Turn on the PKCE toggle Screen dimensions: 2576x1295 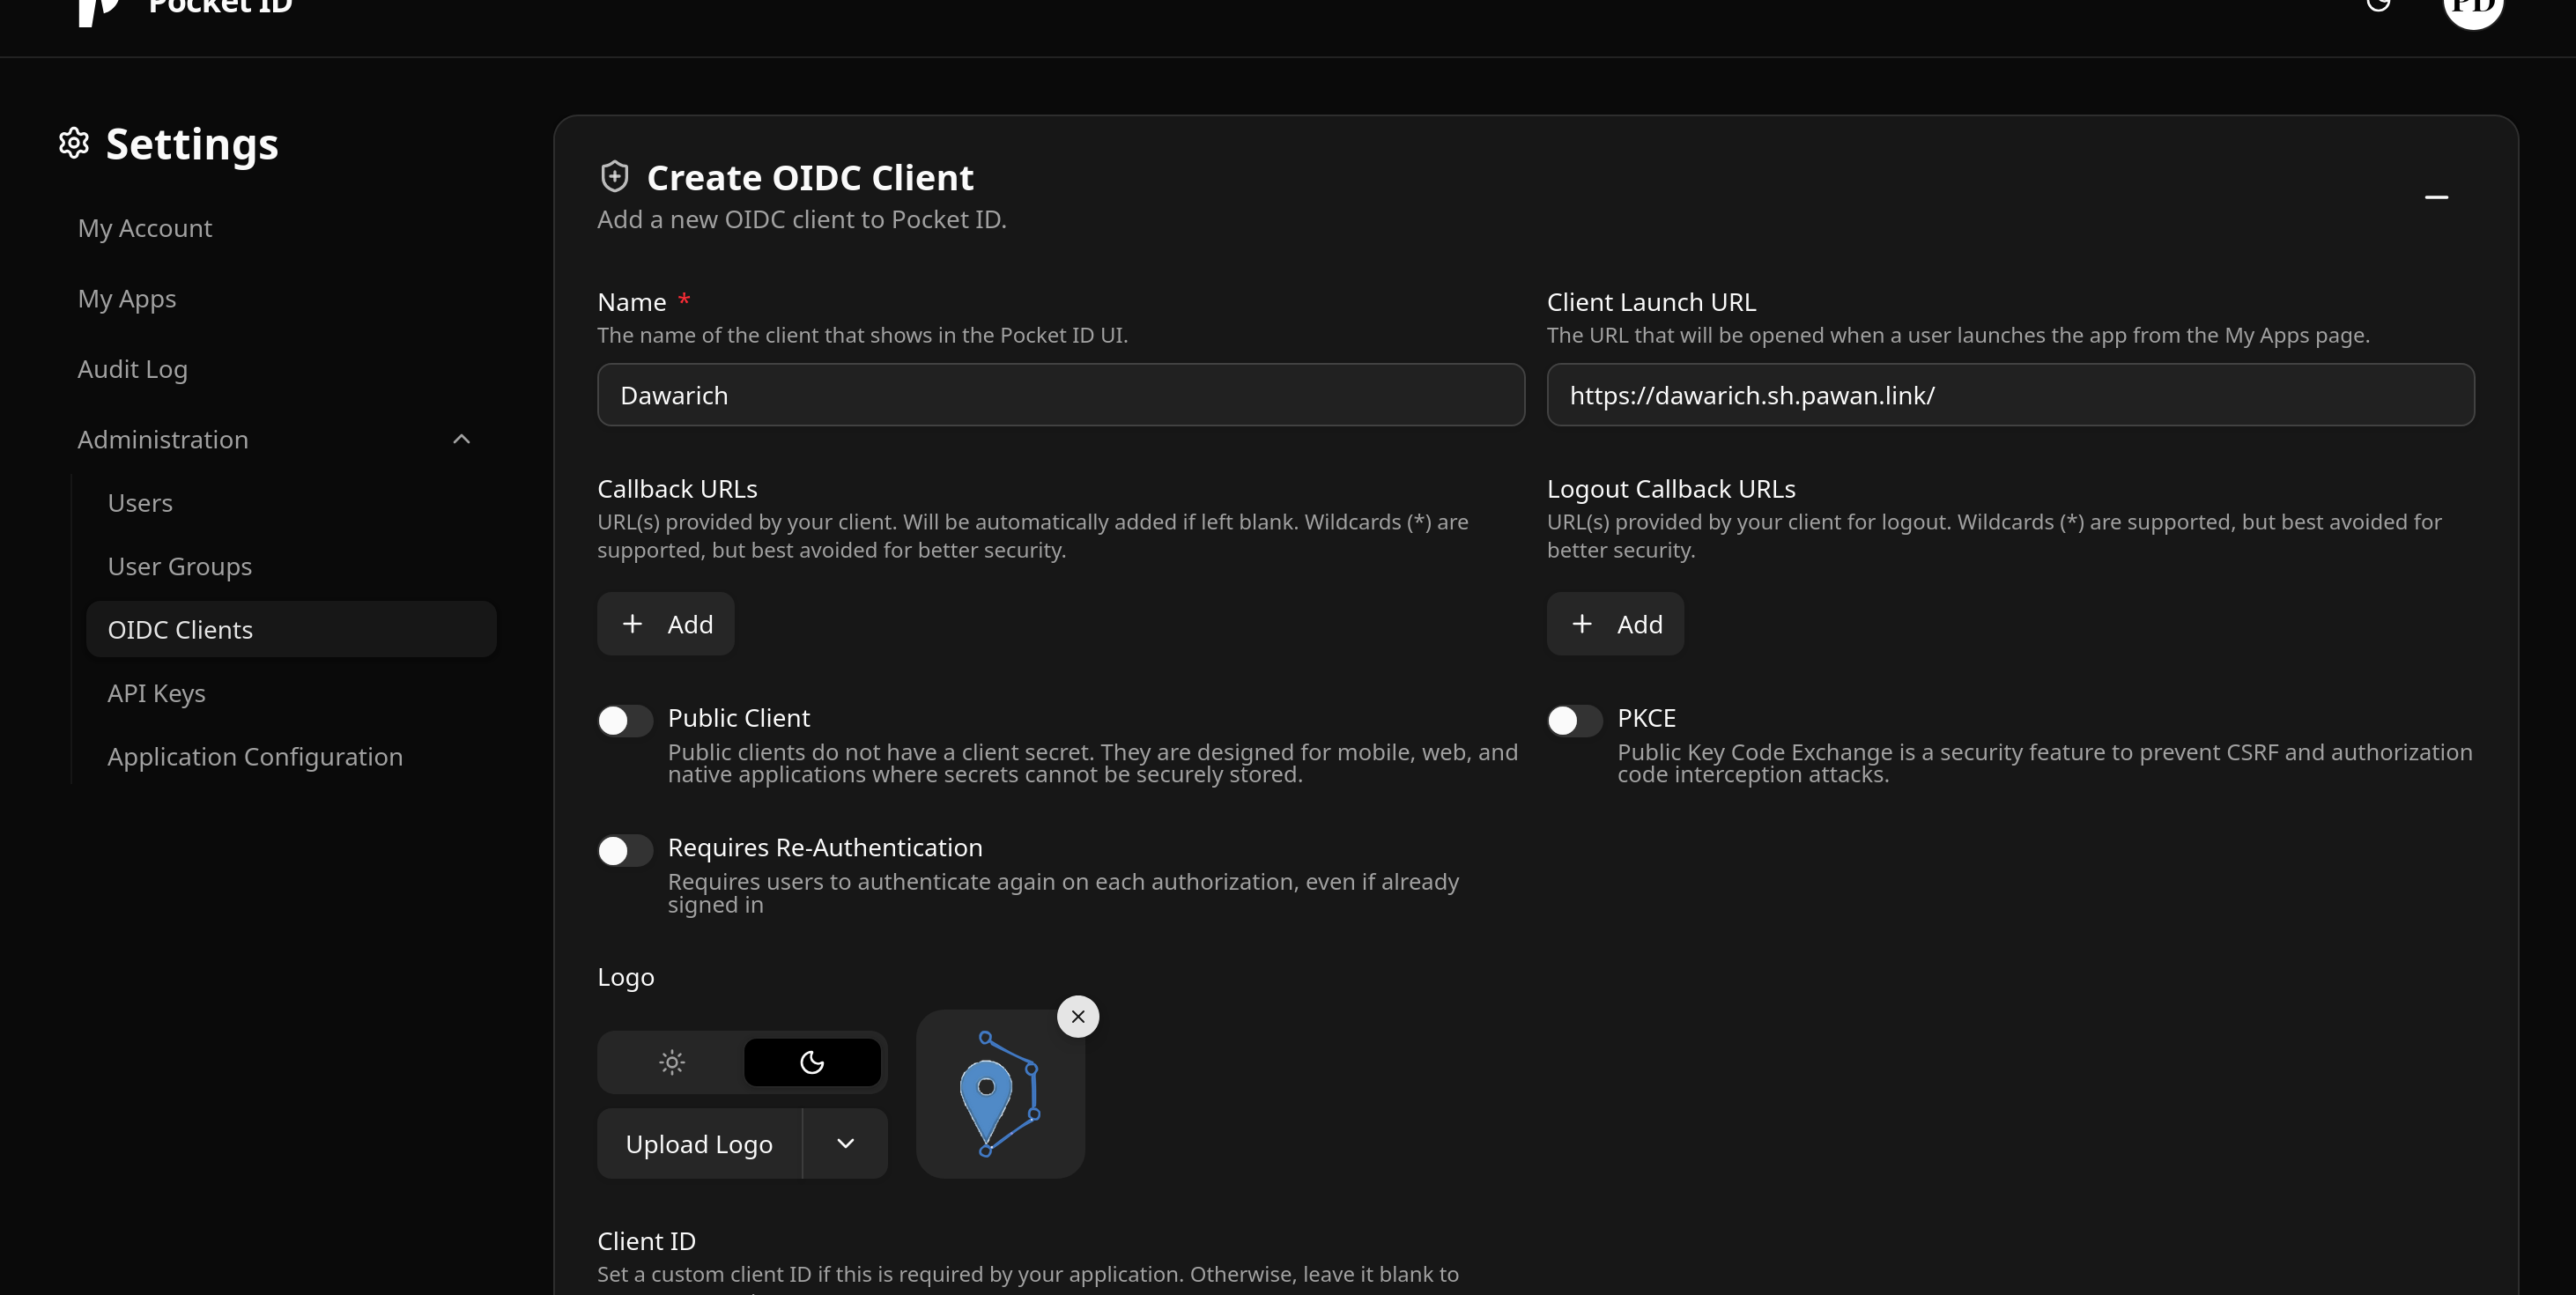[x=1574, y=720]
